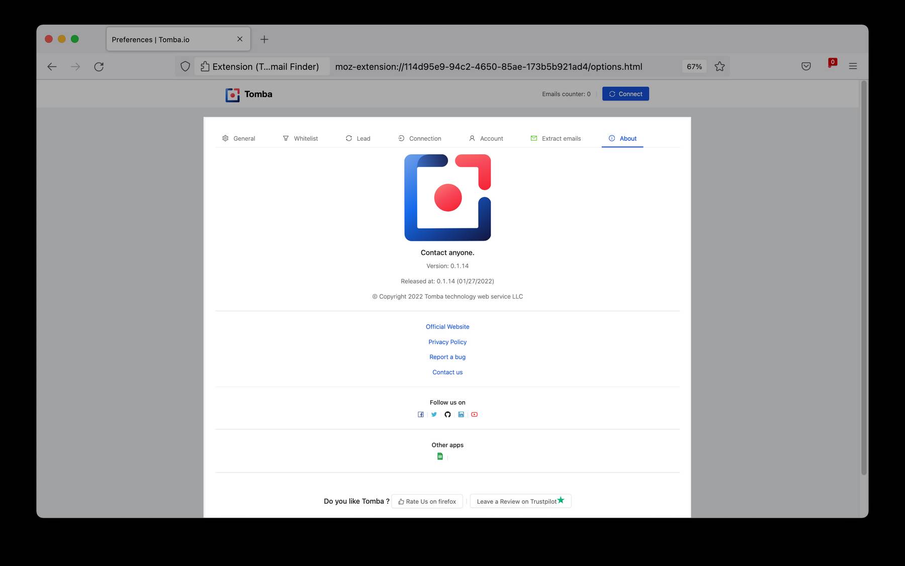Reload the current page
Screen dimensions: 905x566
coord(99,66)
